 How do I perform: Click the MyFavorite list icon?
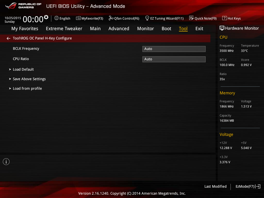tap(78, 18)
